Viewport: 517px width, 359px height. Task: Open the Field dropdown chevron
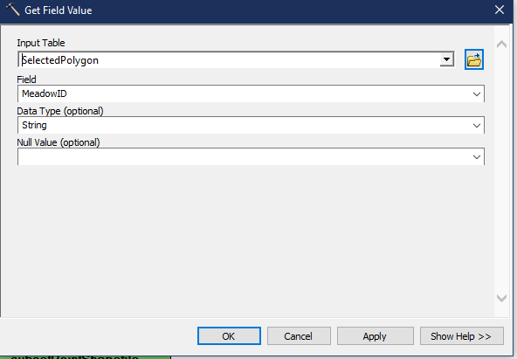[x=477, y=94]
